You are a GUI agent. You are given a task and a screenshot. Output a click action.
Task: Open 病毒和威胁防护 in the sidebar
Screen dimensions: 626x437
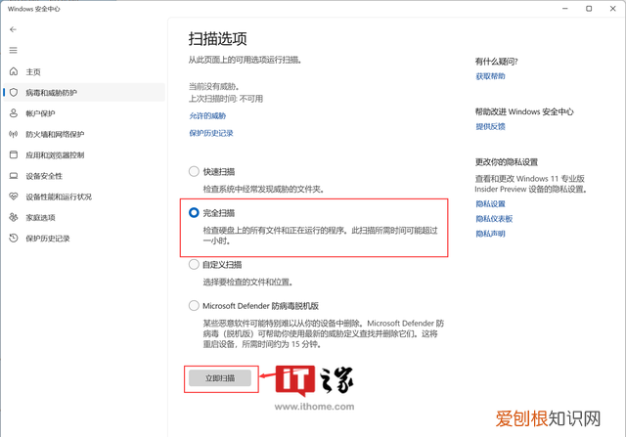83,92
